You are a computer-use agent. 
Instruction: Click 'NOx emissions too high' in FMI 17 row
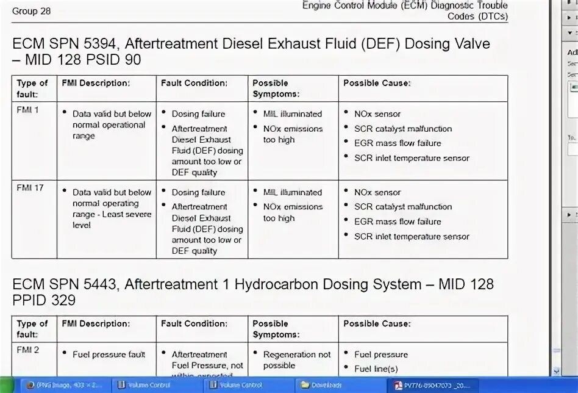pos(293,212)
